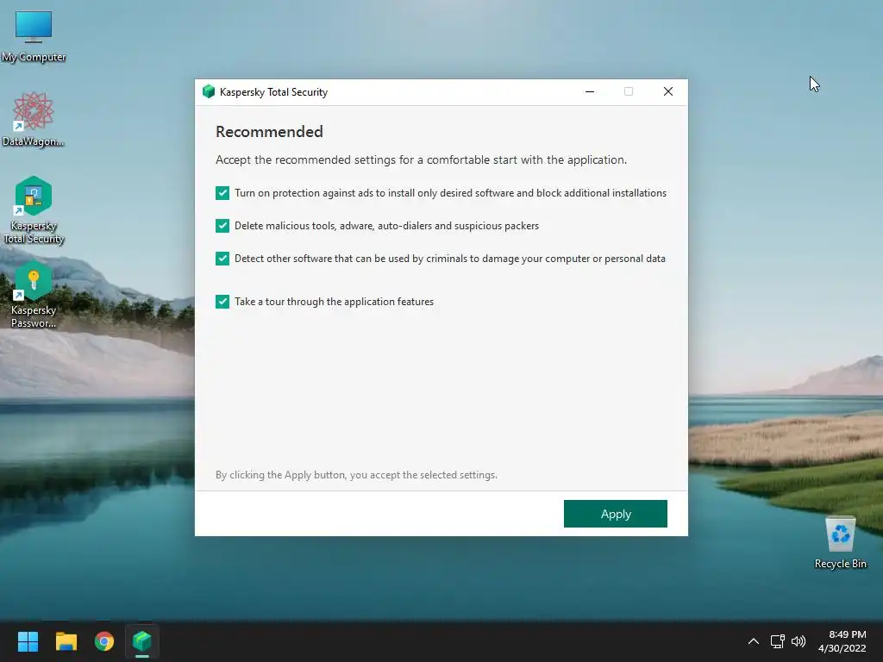Click 'By clicking the Apply button' notice text

click(x=356, y=475)
